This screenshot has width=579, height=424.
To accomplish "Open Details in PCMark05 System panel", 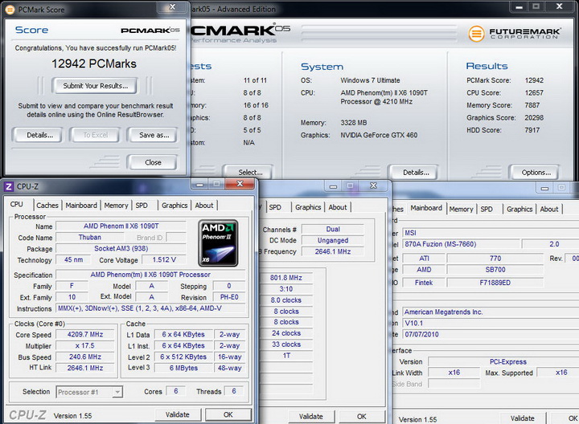I will pyautogui.click(x=416, y=172).
